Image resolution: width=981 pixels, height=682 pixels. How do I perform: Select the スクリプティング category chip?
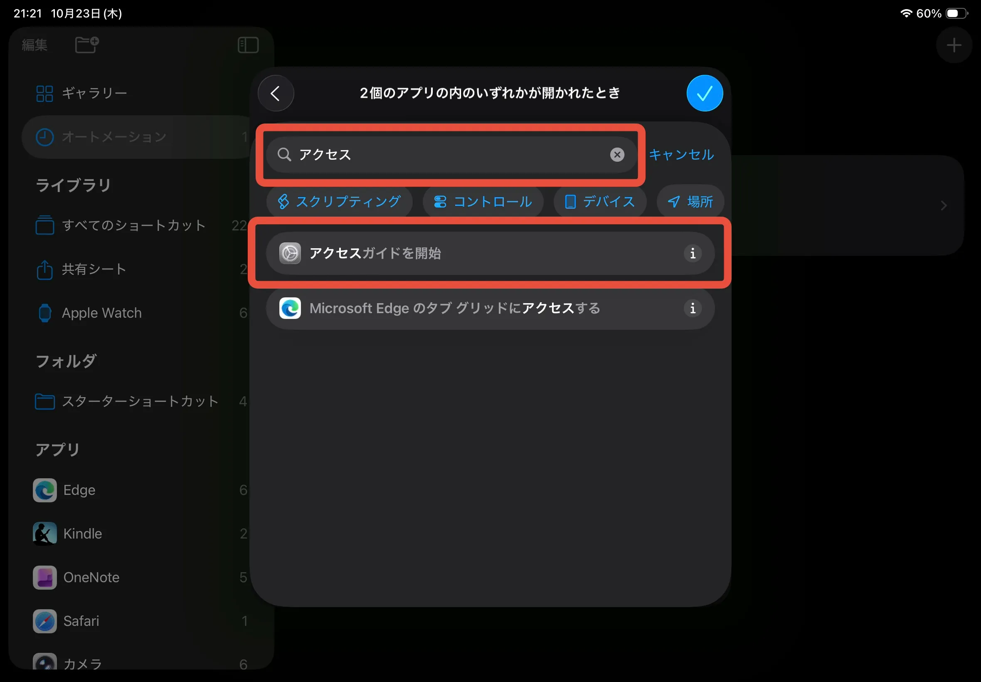pos(340,201)
